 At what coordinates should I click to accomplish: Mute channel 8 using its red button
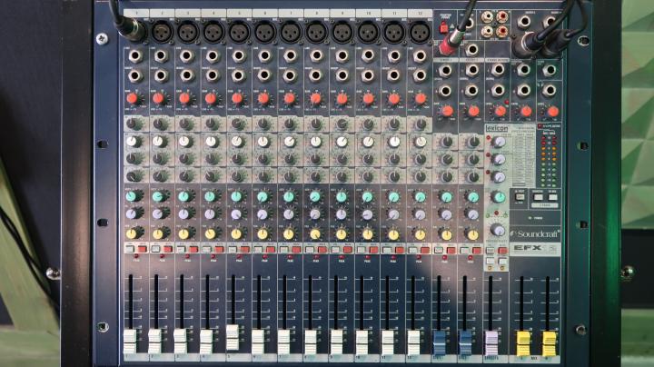[322, 250]
